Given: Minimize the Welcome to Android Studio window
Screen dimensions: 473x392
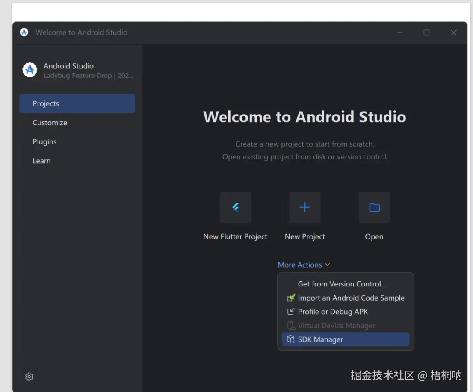Looking at the screenshot, I should 399,32.
